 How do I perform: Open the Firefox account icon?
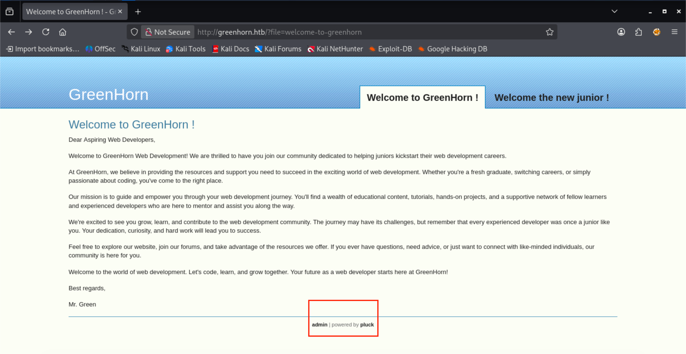point(621,32)
